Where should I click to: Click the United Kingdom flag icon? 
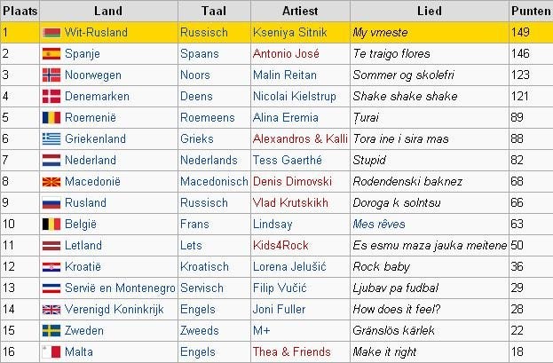51,310
